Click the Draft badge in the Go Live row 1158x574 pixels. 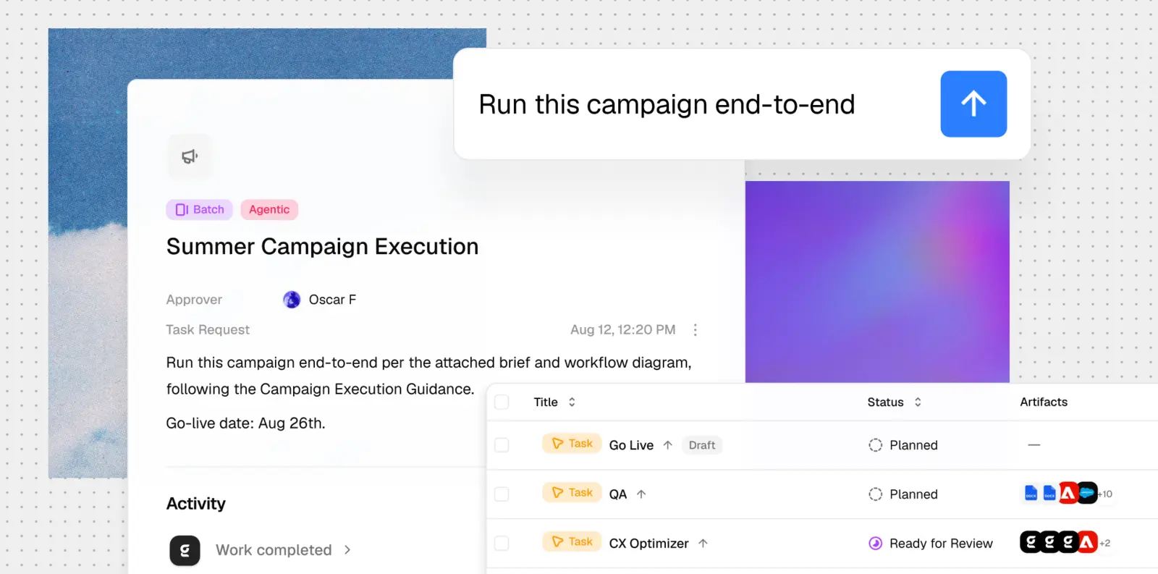click(702, 445)
